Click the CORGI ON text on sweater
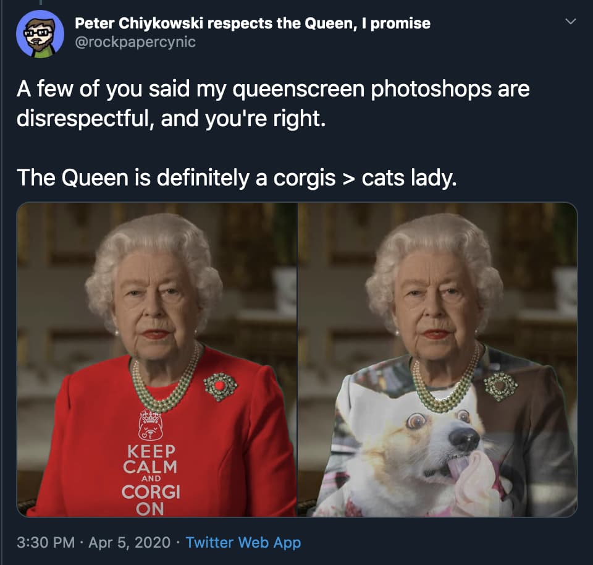This screenshot has height=565, width=593. pyautogui.click(x=151, y=500)
